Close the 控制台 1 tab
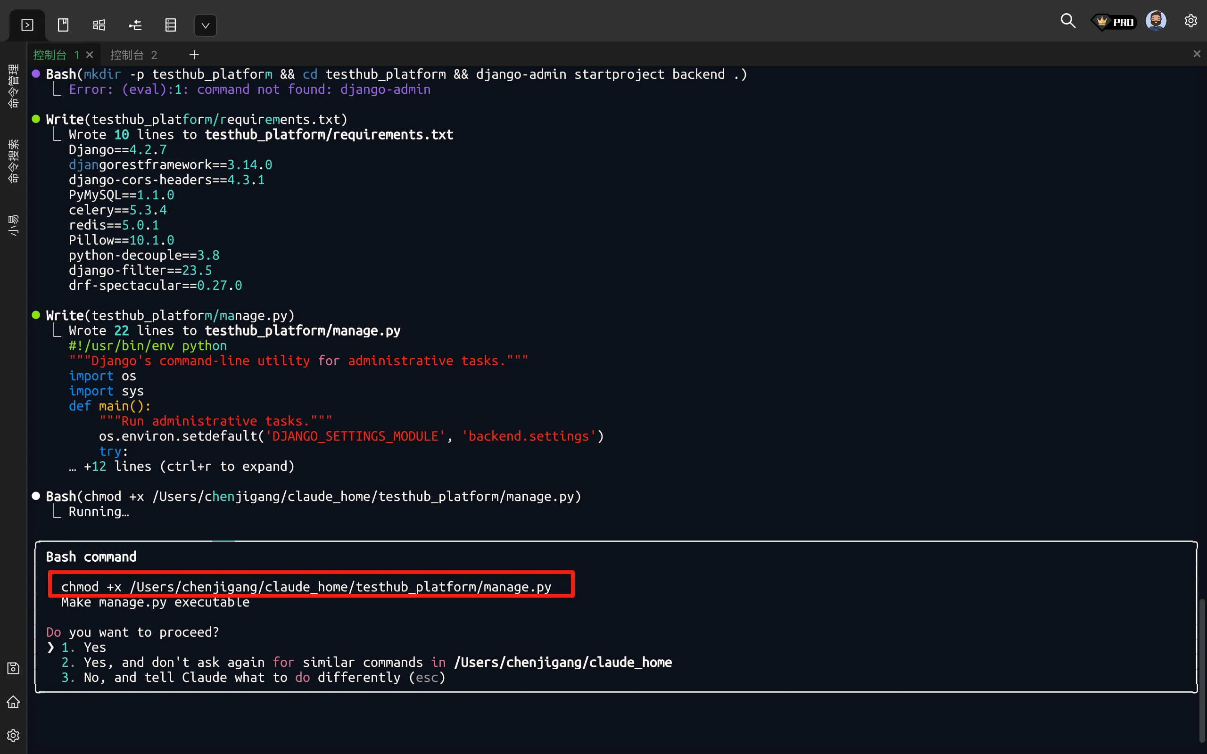The image size is (1207, 754). (90, 55)
